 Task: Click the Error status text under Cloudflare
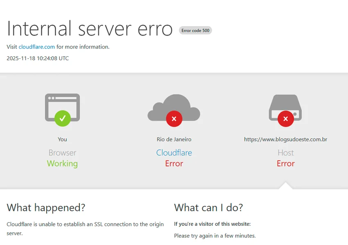tap(174, 163)
